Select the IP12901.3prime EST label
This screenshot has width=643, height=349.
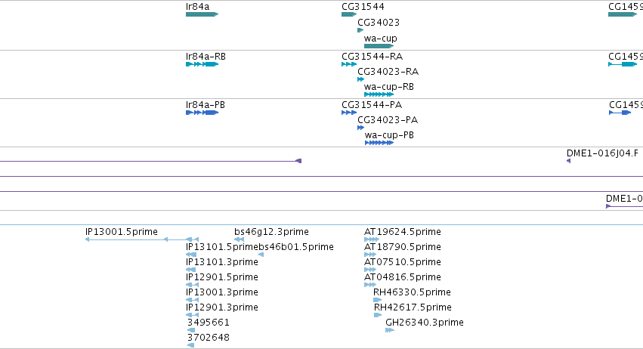(x=222, y=307)
